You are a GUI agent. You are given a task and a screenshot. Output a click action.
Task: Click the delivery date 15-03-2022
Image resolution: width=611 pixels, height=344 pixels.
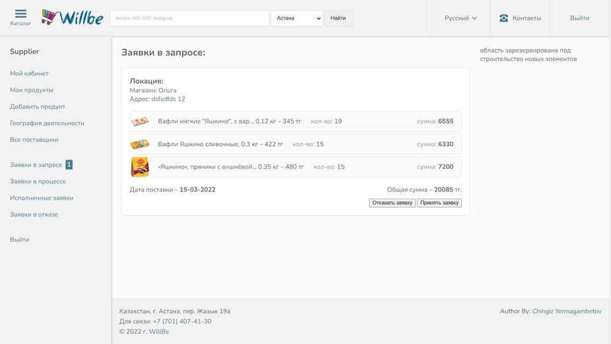(x=197, y=190)
